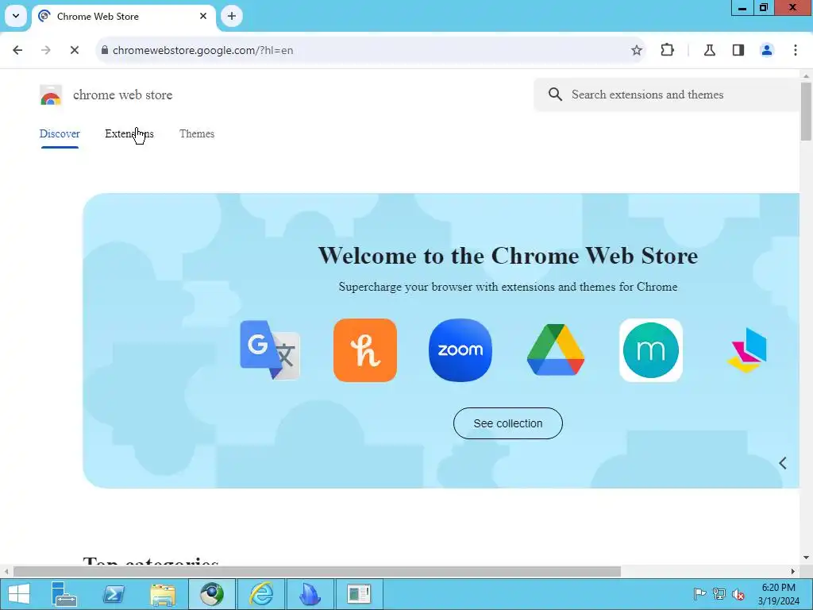This screenshot has width=813, height=610.
Task: Click the browser forward arrow
Action: pos(45,50)
